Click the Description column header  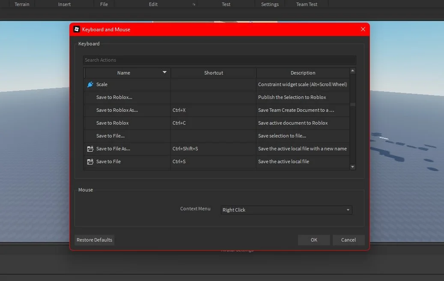coord(303,73)
